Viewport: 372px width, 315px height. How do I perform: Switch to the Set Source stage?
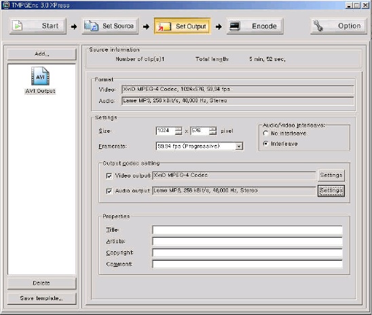pyautogui.click(x=111, y=26)
